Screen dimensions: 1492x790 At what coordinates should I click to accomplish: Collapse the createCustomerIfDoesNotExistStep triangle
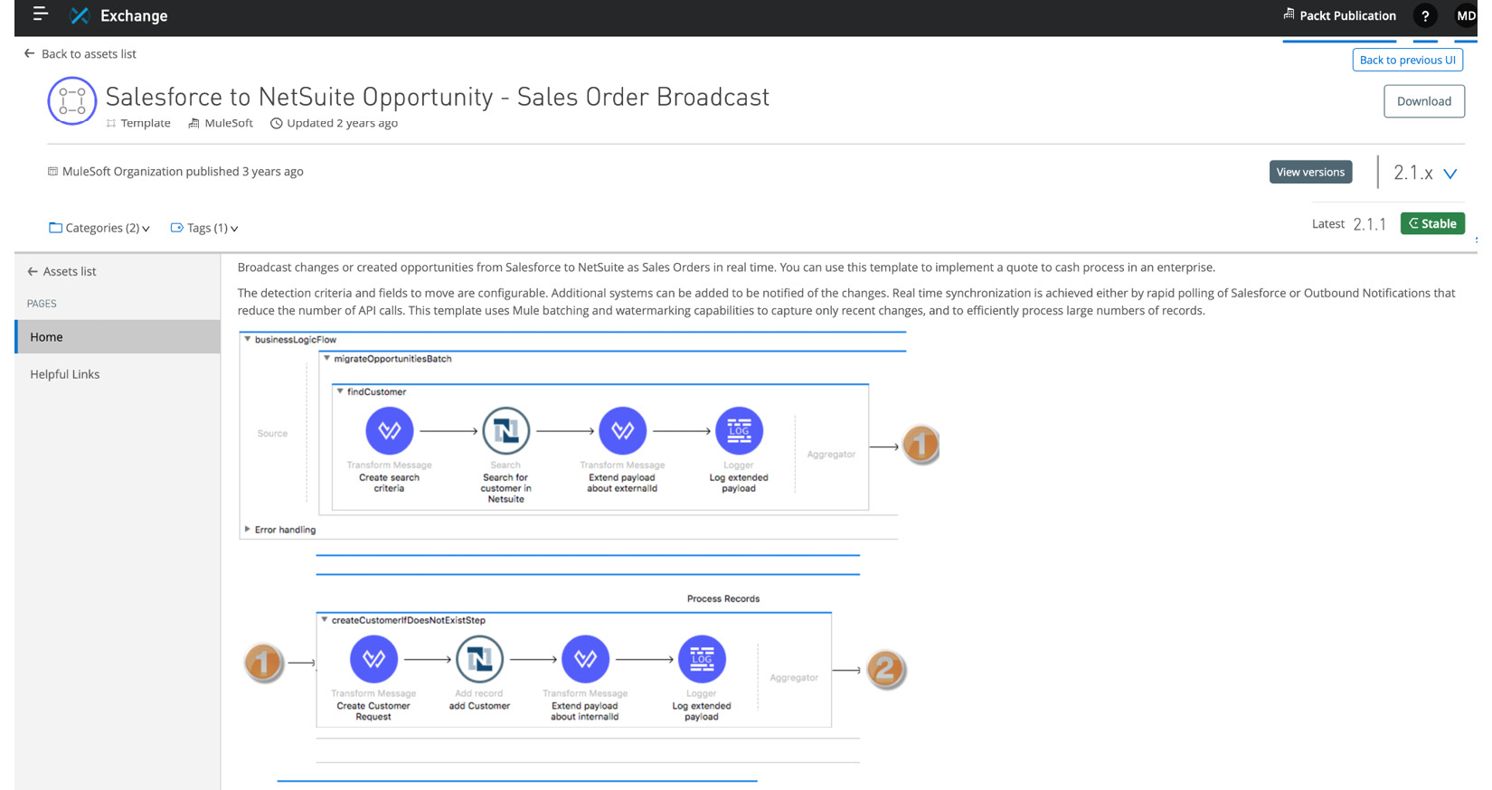[324, 620]
